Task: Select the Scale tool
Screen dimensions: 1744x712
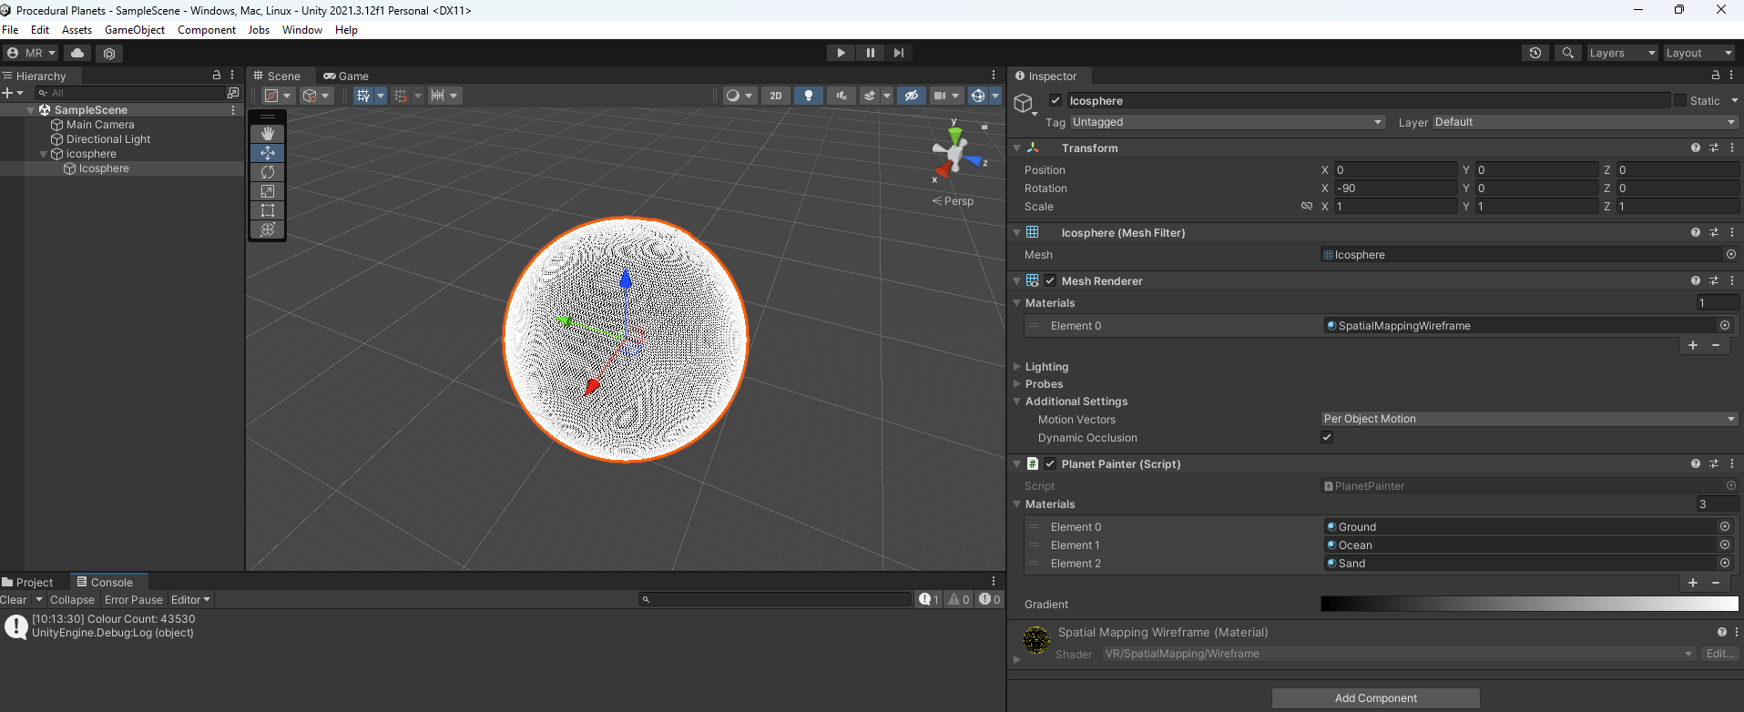Action: [268, 191]
